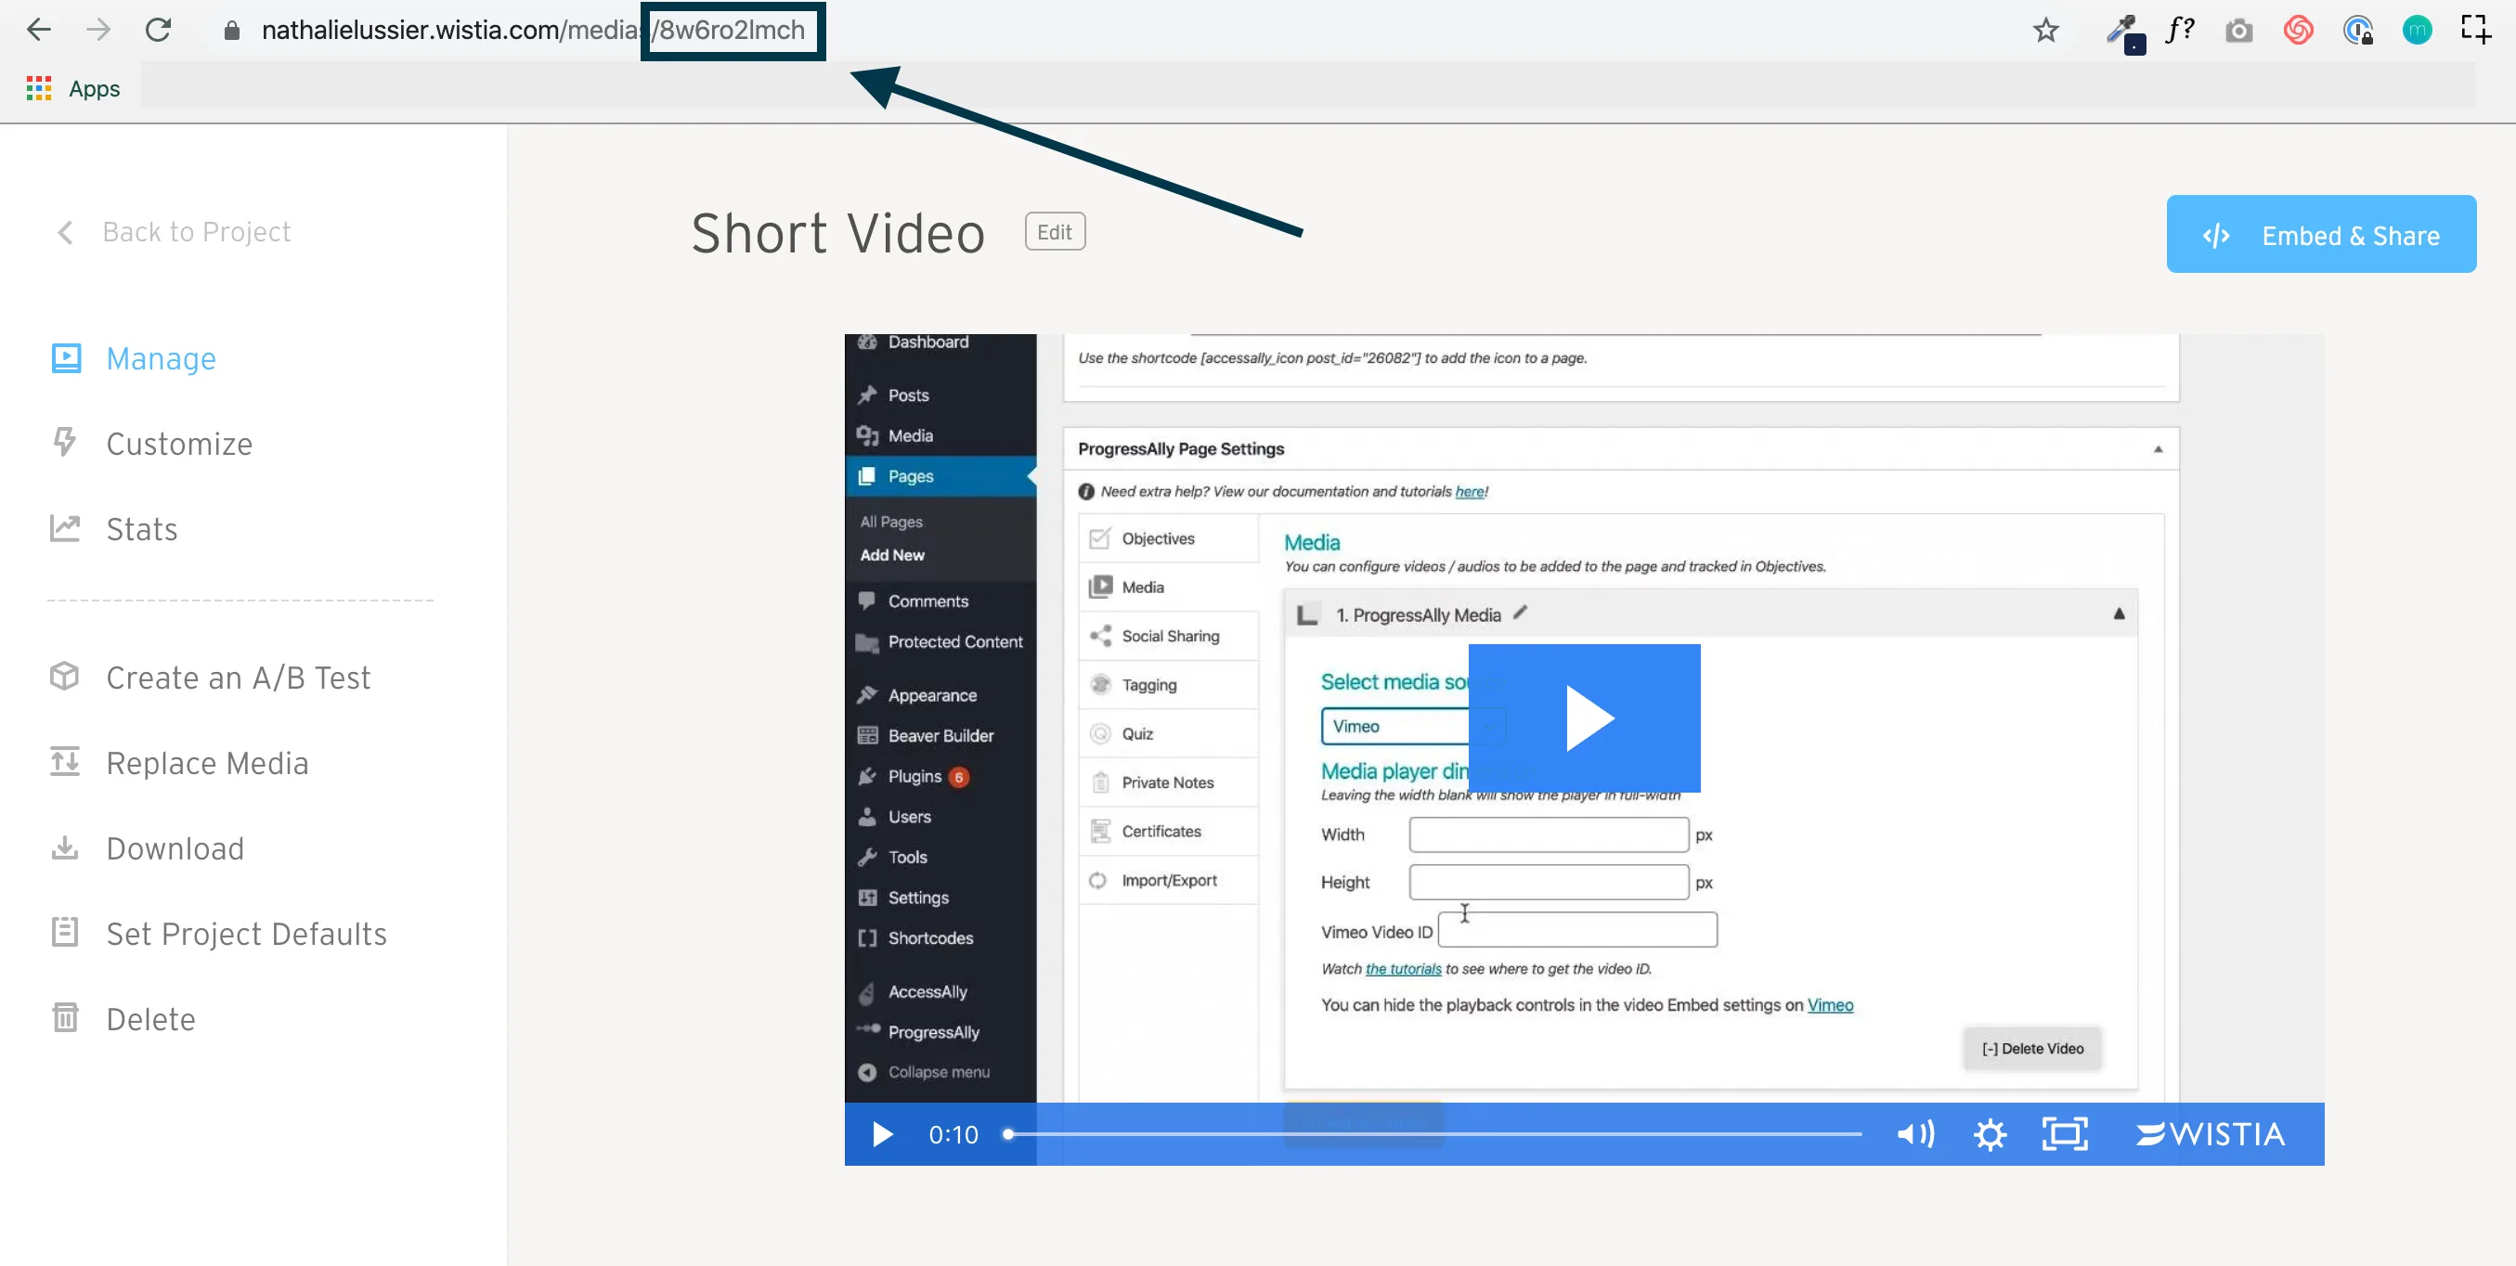Click Embed & Share
The image size is (2516, 1266).
[x=2322, y=234]
